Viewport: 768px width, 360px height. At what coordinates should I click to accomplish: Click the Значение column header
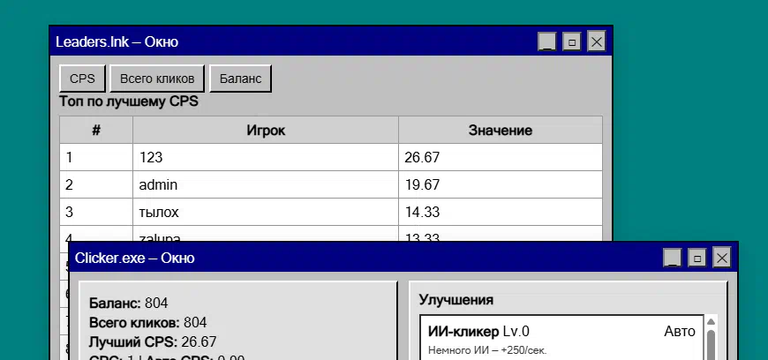click(x=500, y=131)
